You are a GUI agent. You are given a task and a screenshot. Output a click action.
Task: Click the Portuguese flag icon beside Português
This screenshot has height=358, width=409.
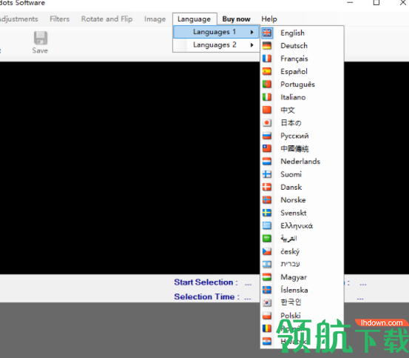pyautogui.click(x=267, y=84)
